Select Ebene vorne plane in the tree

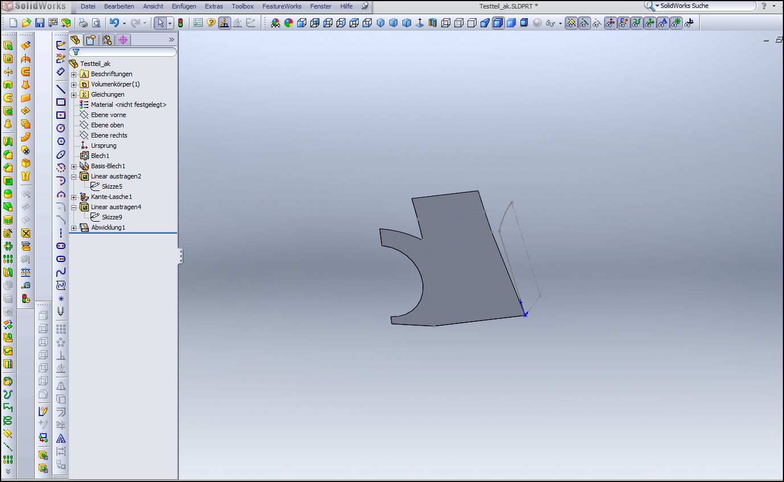108,115
